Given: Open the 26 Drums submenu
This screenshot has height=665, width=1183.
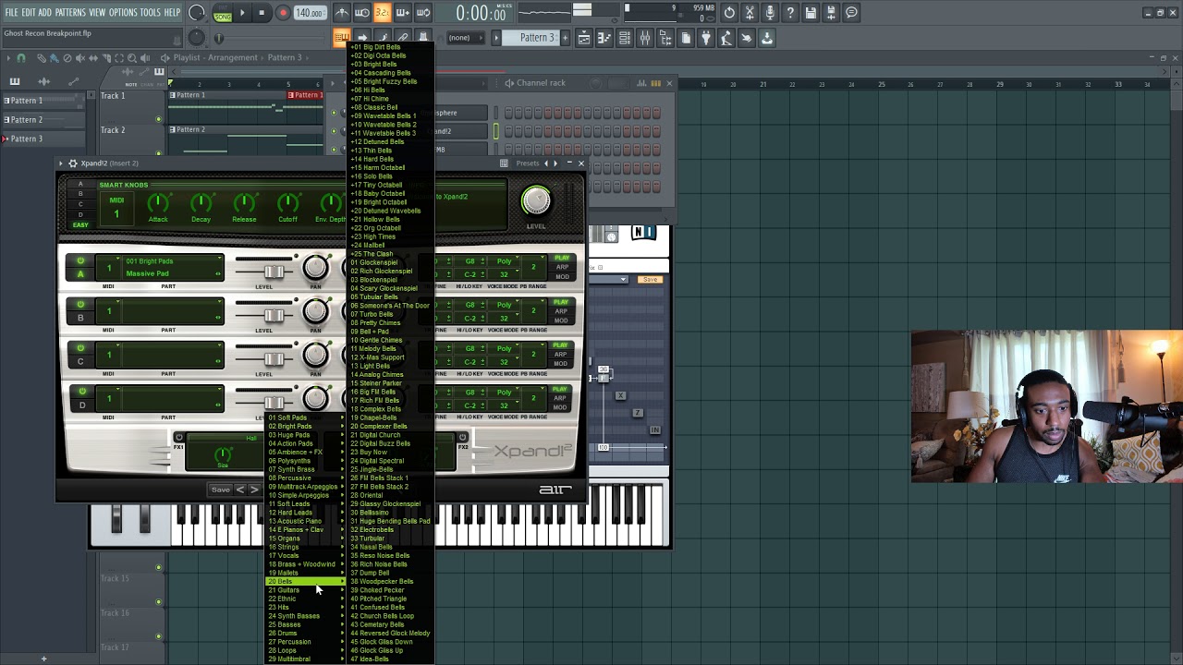Looking at the screenshot, I should click(x=305, y=634).
